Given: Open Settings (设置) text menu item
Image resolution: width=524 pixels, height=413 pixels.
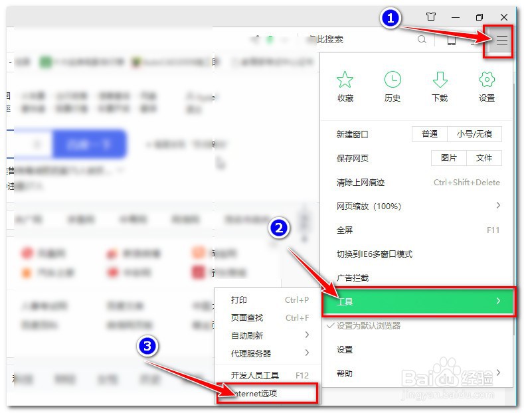Looking at the screenshot, I should click(x=418, y=349).
